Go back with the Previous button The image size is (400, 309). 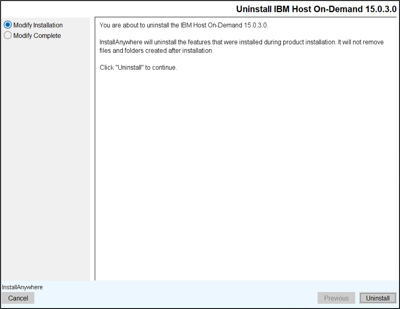click(x=336, y=298)
